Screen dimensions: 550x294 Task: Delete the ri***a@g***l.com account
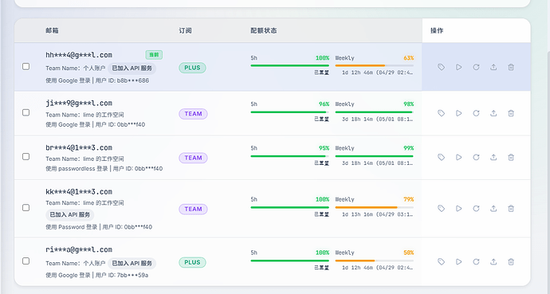point(511,262)
